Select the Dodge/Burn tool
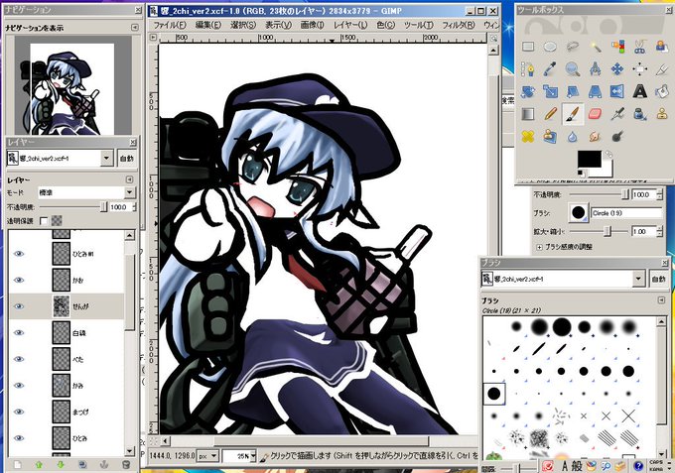The height and width of the screenshot is (473, 675). coord(617,136)
